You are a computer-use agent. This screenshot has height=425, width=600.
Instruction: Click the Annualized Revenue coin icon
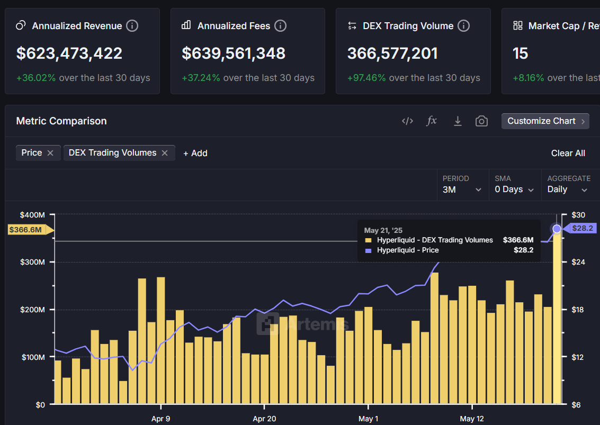[21, 25]
